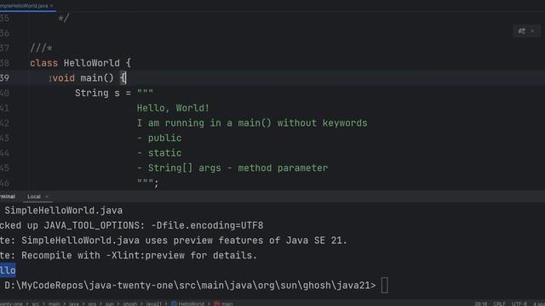The height and width of the screenshot is (306, 545).
Task: Select the src breadcrumb folder
Action: click(36, 303)
